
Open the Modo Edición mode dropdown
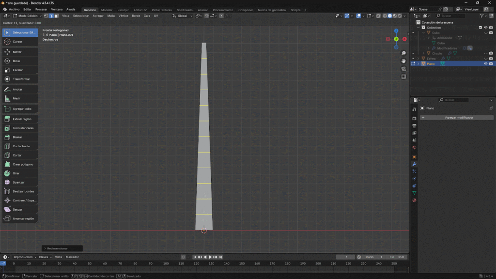coord(28,16)
